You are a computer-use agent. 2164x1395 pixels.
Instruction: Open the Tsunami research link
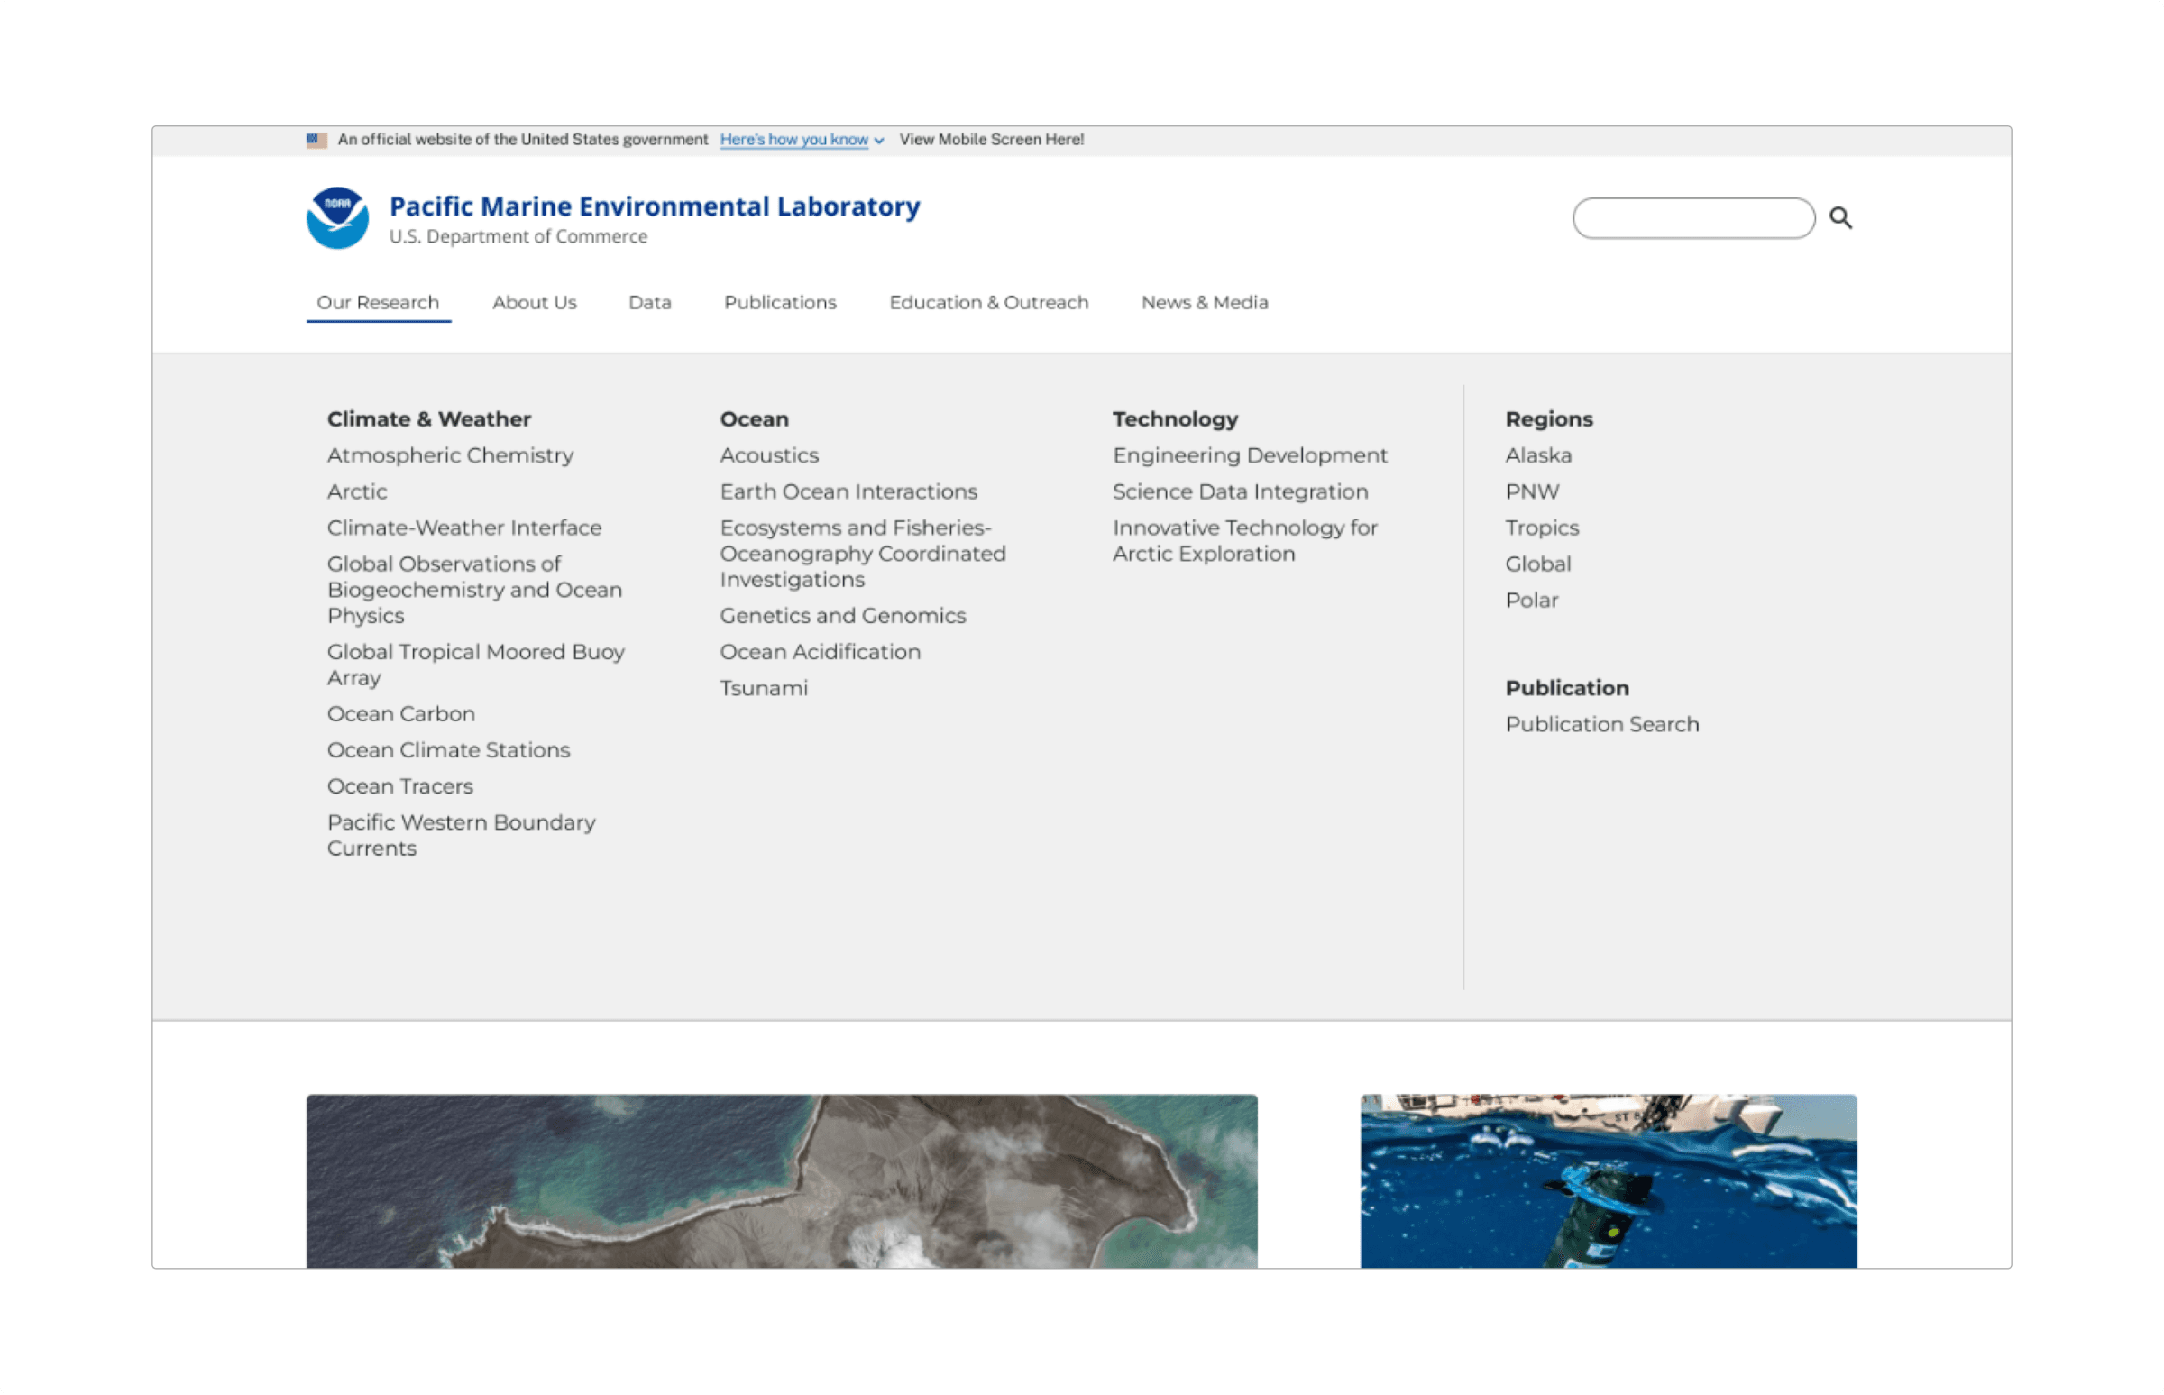tap(764, 688)
